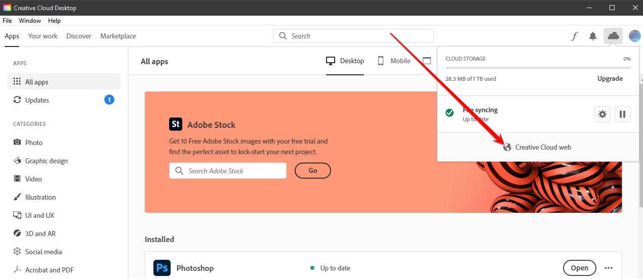
Task: Open the Window menu
Action: pos(30,21)
